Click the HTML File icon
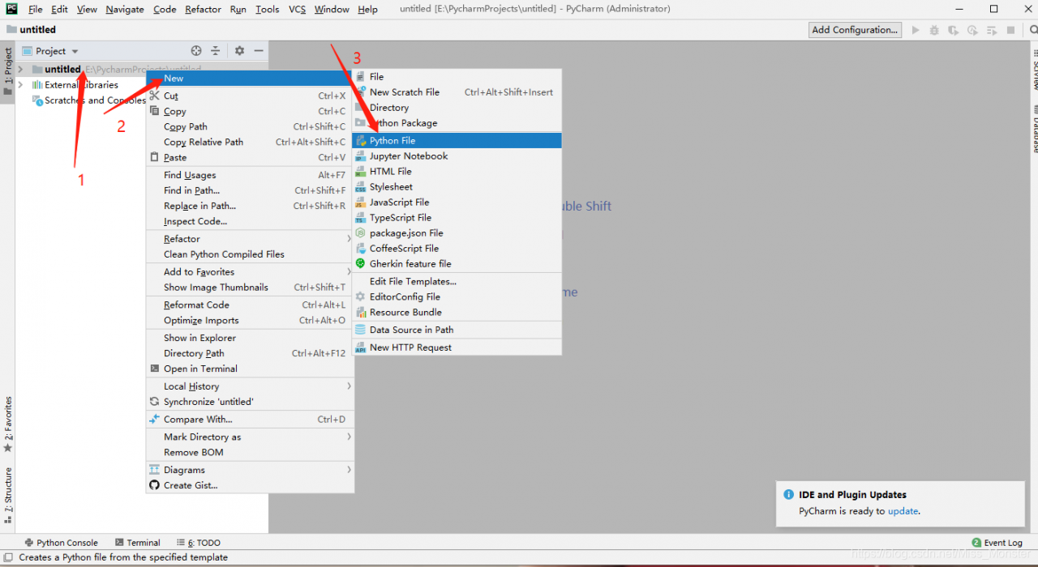 pyautogui.click(x=361, y=172)
